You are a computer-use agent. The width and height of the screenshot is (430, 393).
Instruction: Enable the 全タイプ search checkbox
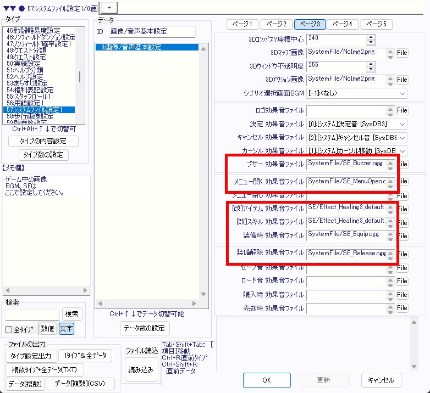click(9, 329)
